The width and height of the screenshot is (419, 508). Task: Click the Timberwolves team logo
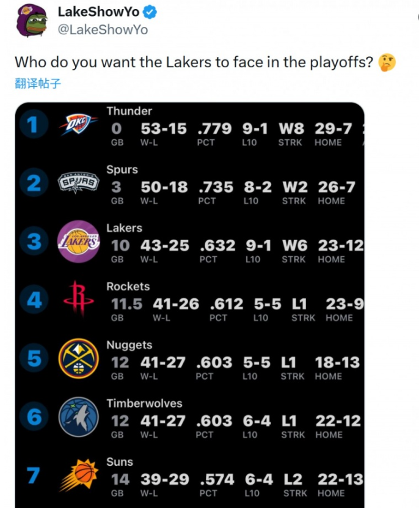click(78, 417)
